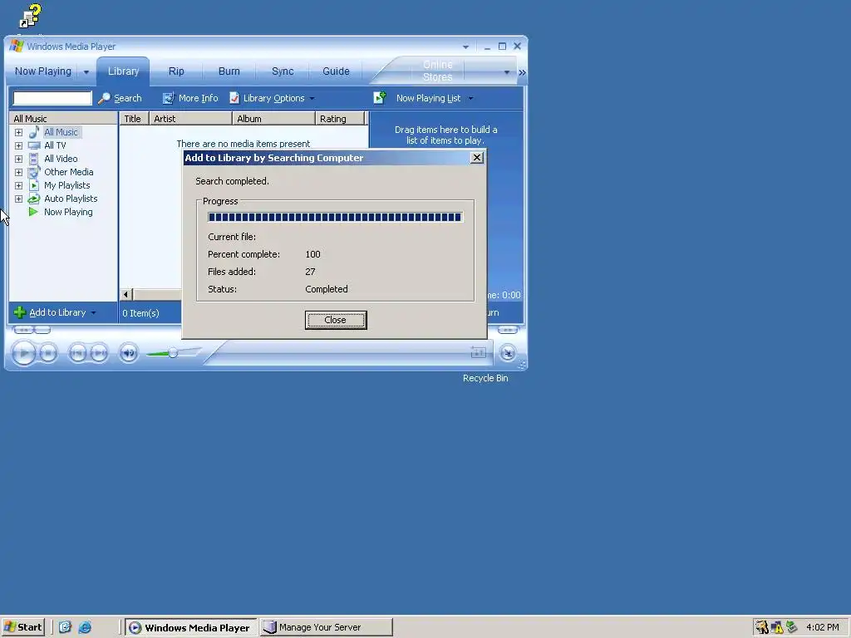Click the X on the Add to Library dialog
This screenshot has width=851, height=638.
tap(476, 157)
